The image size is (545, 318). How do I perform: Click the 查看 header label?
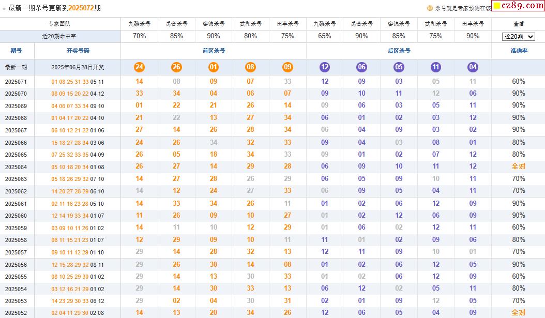(x=519, y=24)
